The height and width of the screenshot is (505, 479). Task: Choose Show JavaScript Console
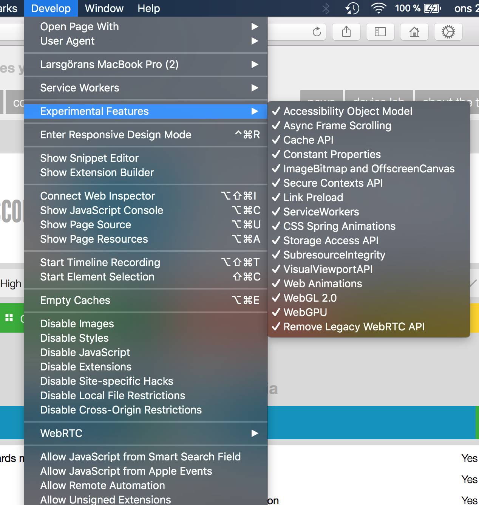(x=146, y=210)
